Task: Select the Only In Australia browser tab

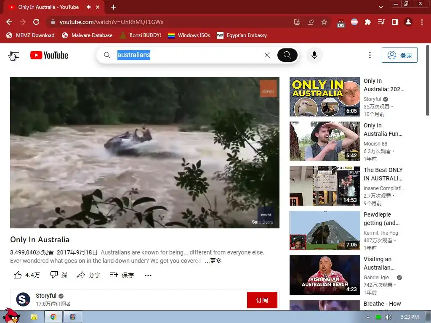Action: [48, 7]
